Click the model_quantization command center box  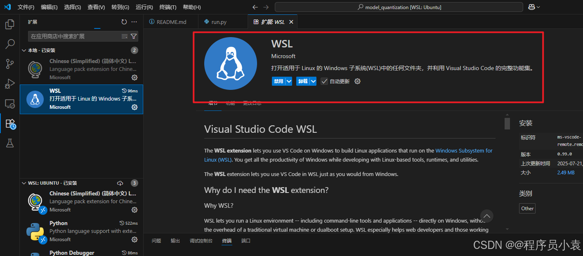click(399, 7)
